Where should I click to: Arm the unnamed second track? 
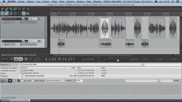(x=3, y=41)
